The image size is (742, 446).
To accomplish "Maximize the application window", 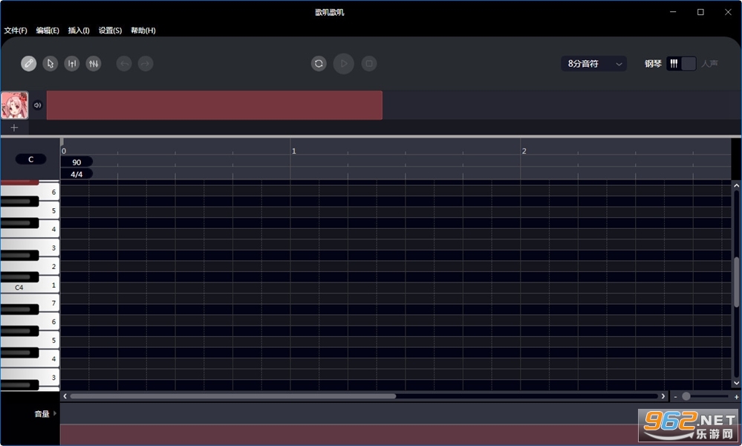I will pos(700,12).
